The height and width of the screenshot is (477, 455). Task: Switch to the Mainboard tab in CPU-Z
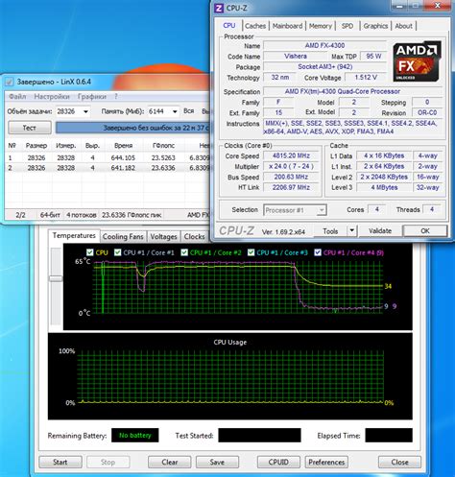click(x=287, y=26)
